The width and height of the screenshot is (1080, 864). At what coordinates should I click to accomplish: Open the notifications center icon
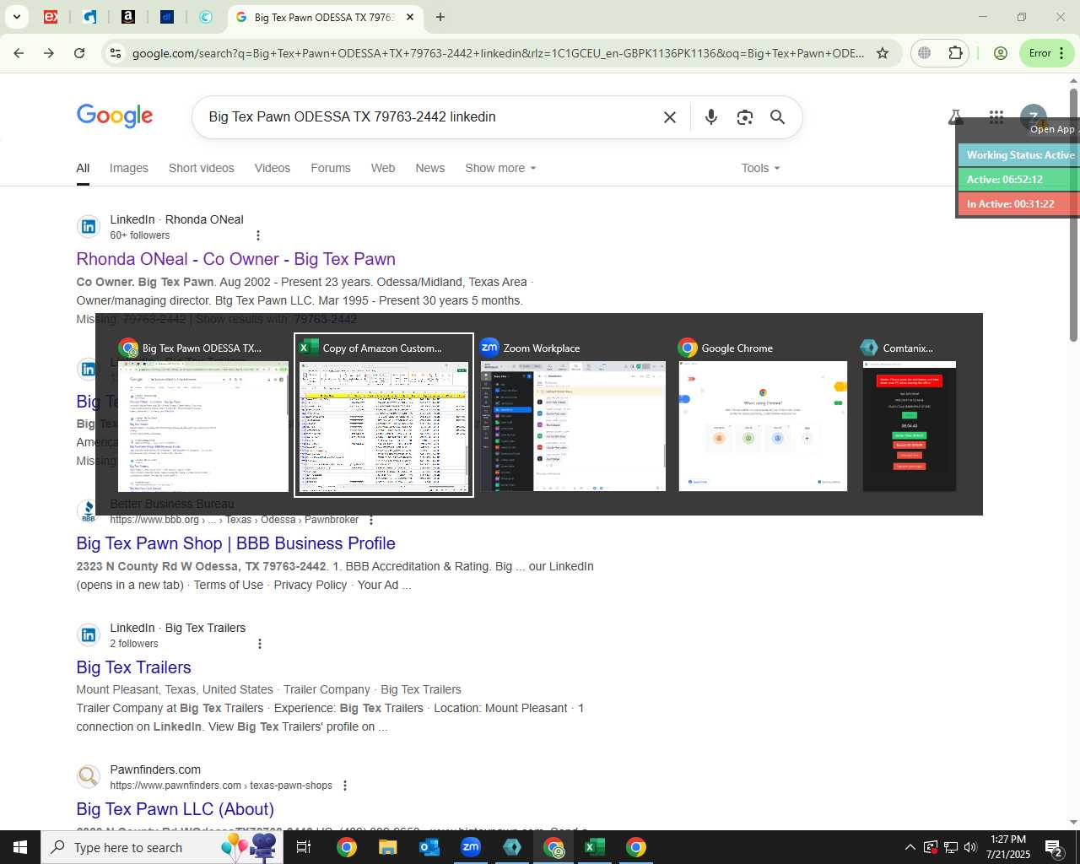click(1055, 847)
